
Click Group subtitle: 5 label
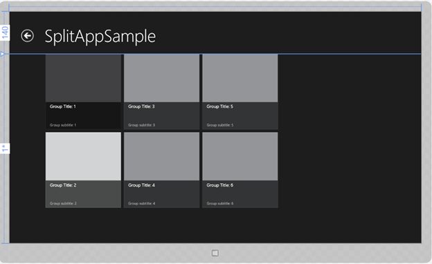(220, 125)
